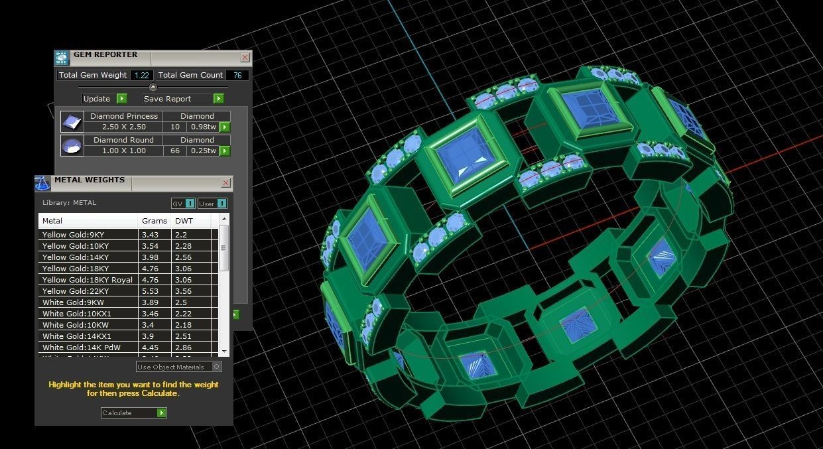Screen dimensions: 823x449
Task: Click the Save Report button
Action: click(183, 99)
